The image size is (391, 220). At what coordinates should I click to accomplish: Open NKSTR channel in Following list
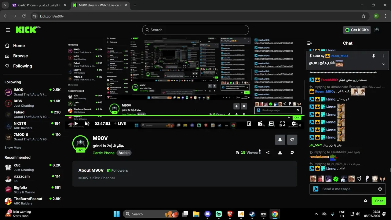click(32, 126)
